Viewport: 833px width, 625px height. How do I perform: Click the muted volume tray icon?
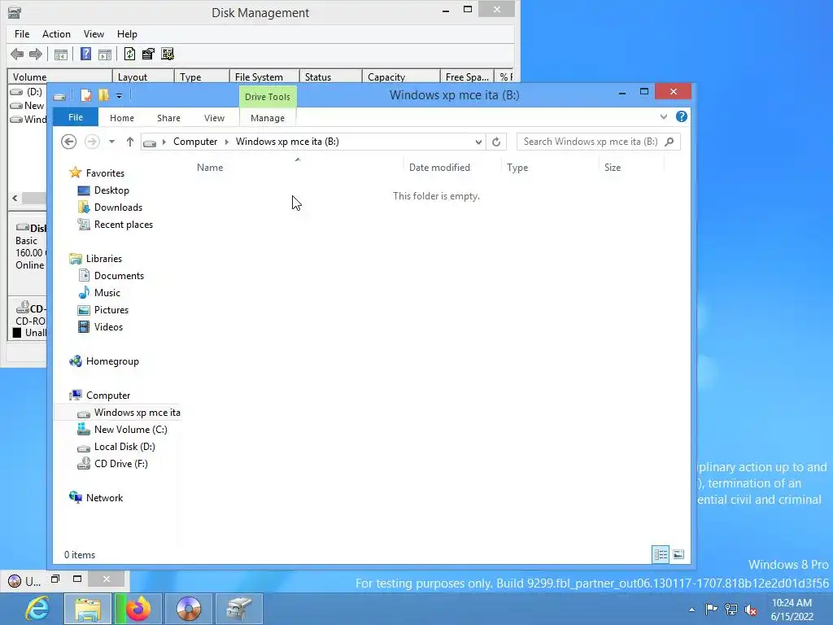click(751, 610)
